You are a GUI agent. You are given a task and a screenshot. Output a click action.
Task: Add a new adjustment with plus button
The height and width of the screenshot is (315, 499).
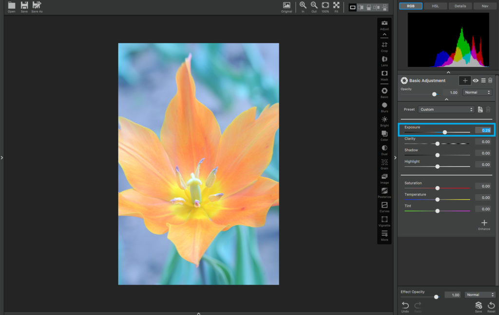click(465, 81)
